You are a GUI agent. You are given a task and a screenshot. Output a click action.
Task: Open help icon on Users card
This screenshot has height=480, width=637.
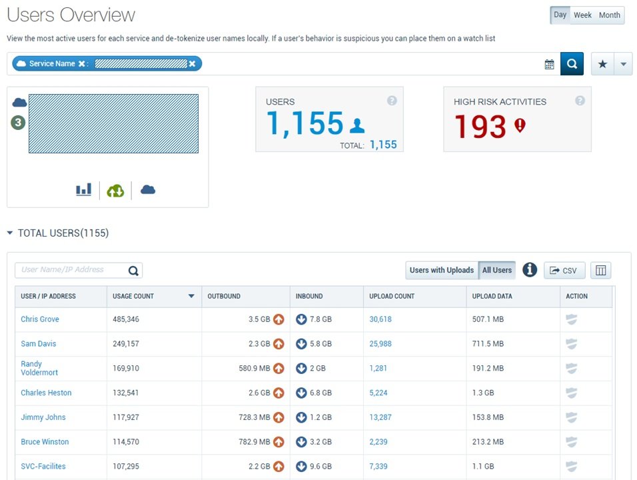pyautogui.click(x=392, y=101)
